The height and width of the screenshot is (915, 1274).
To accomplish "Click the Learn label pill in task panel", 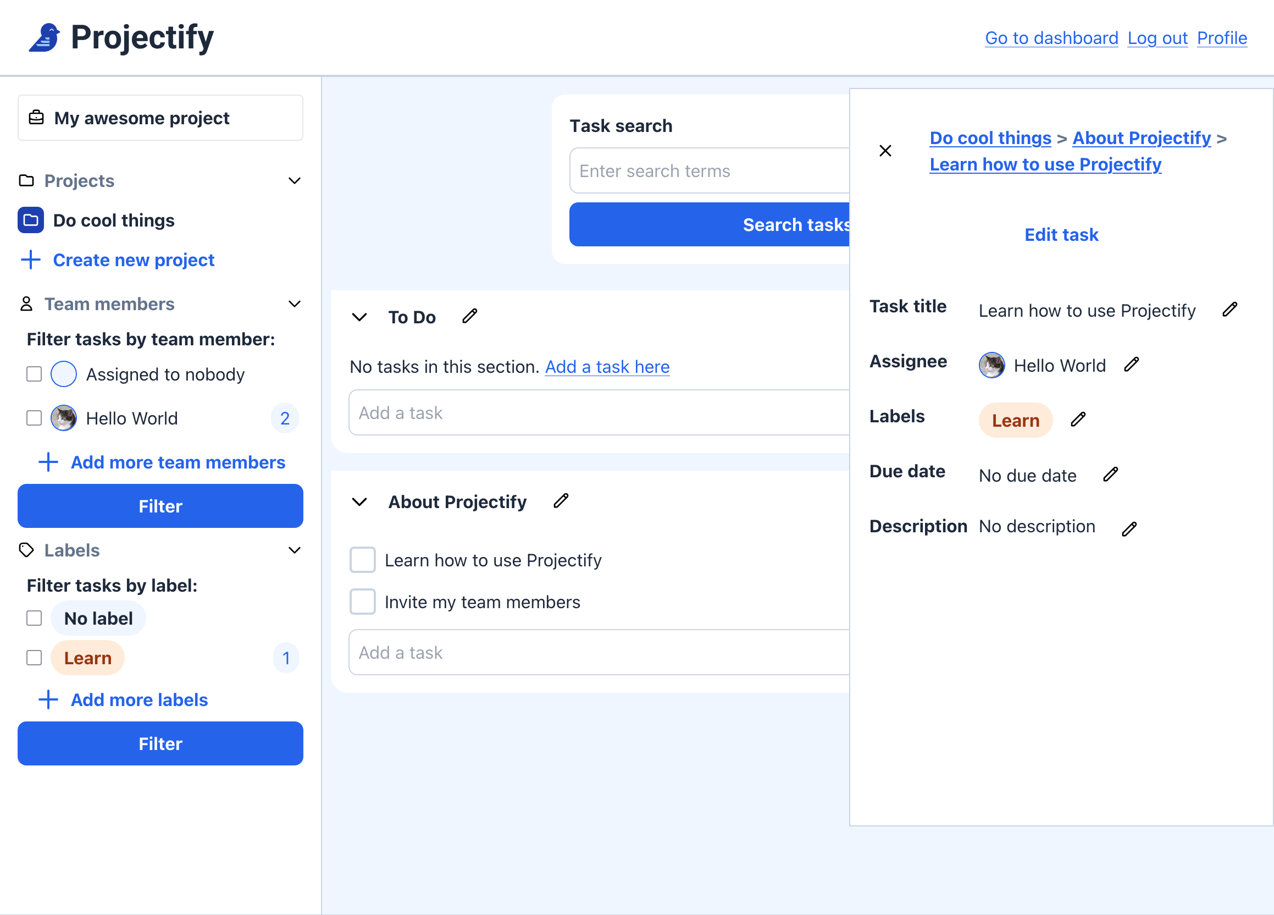I will [1015, 420].
